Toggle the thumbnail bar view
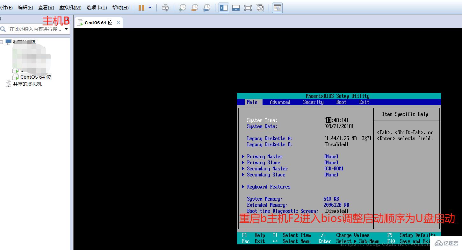 [236, 8]
